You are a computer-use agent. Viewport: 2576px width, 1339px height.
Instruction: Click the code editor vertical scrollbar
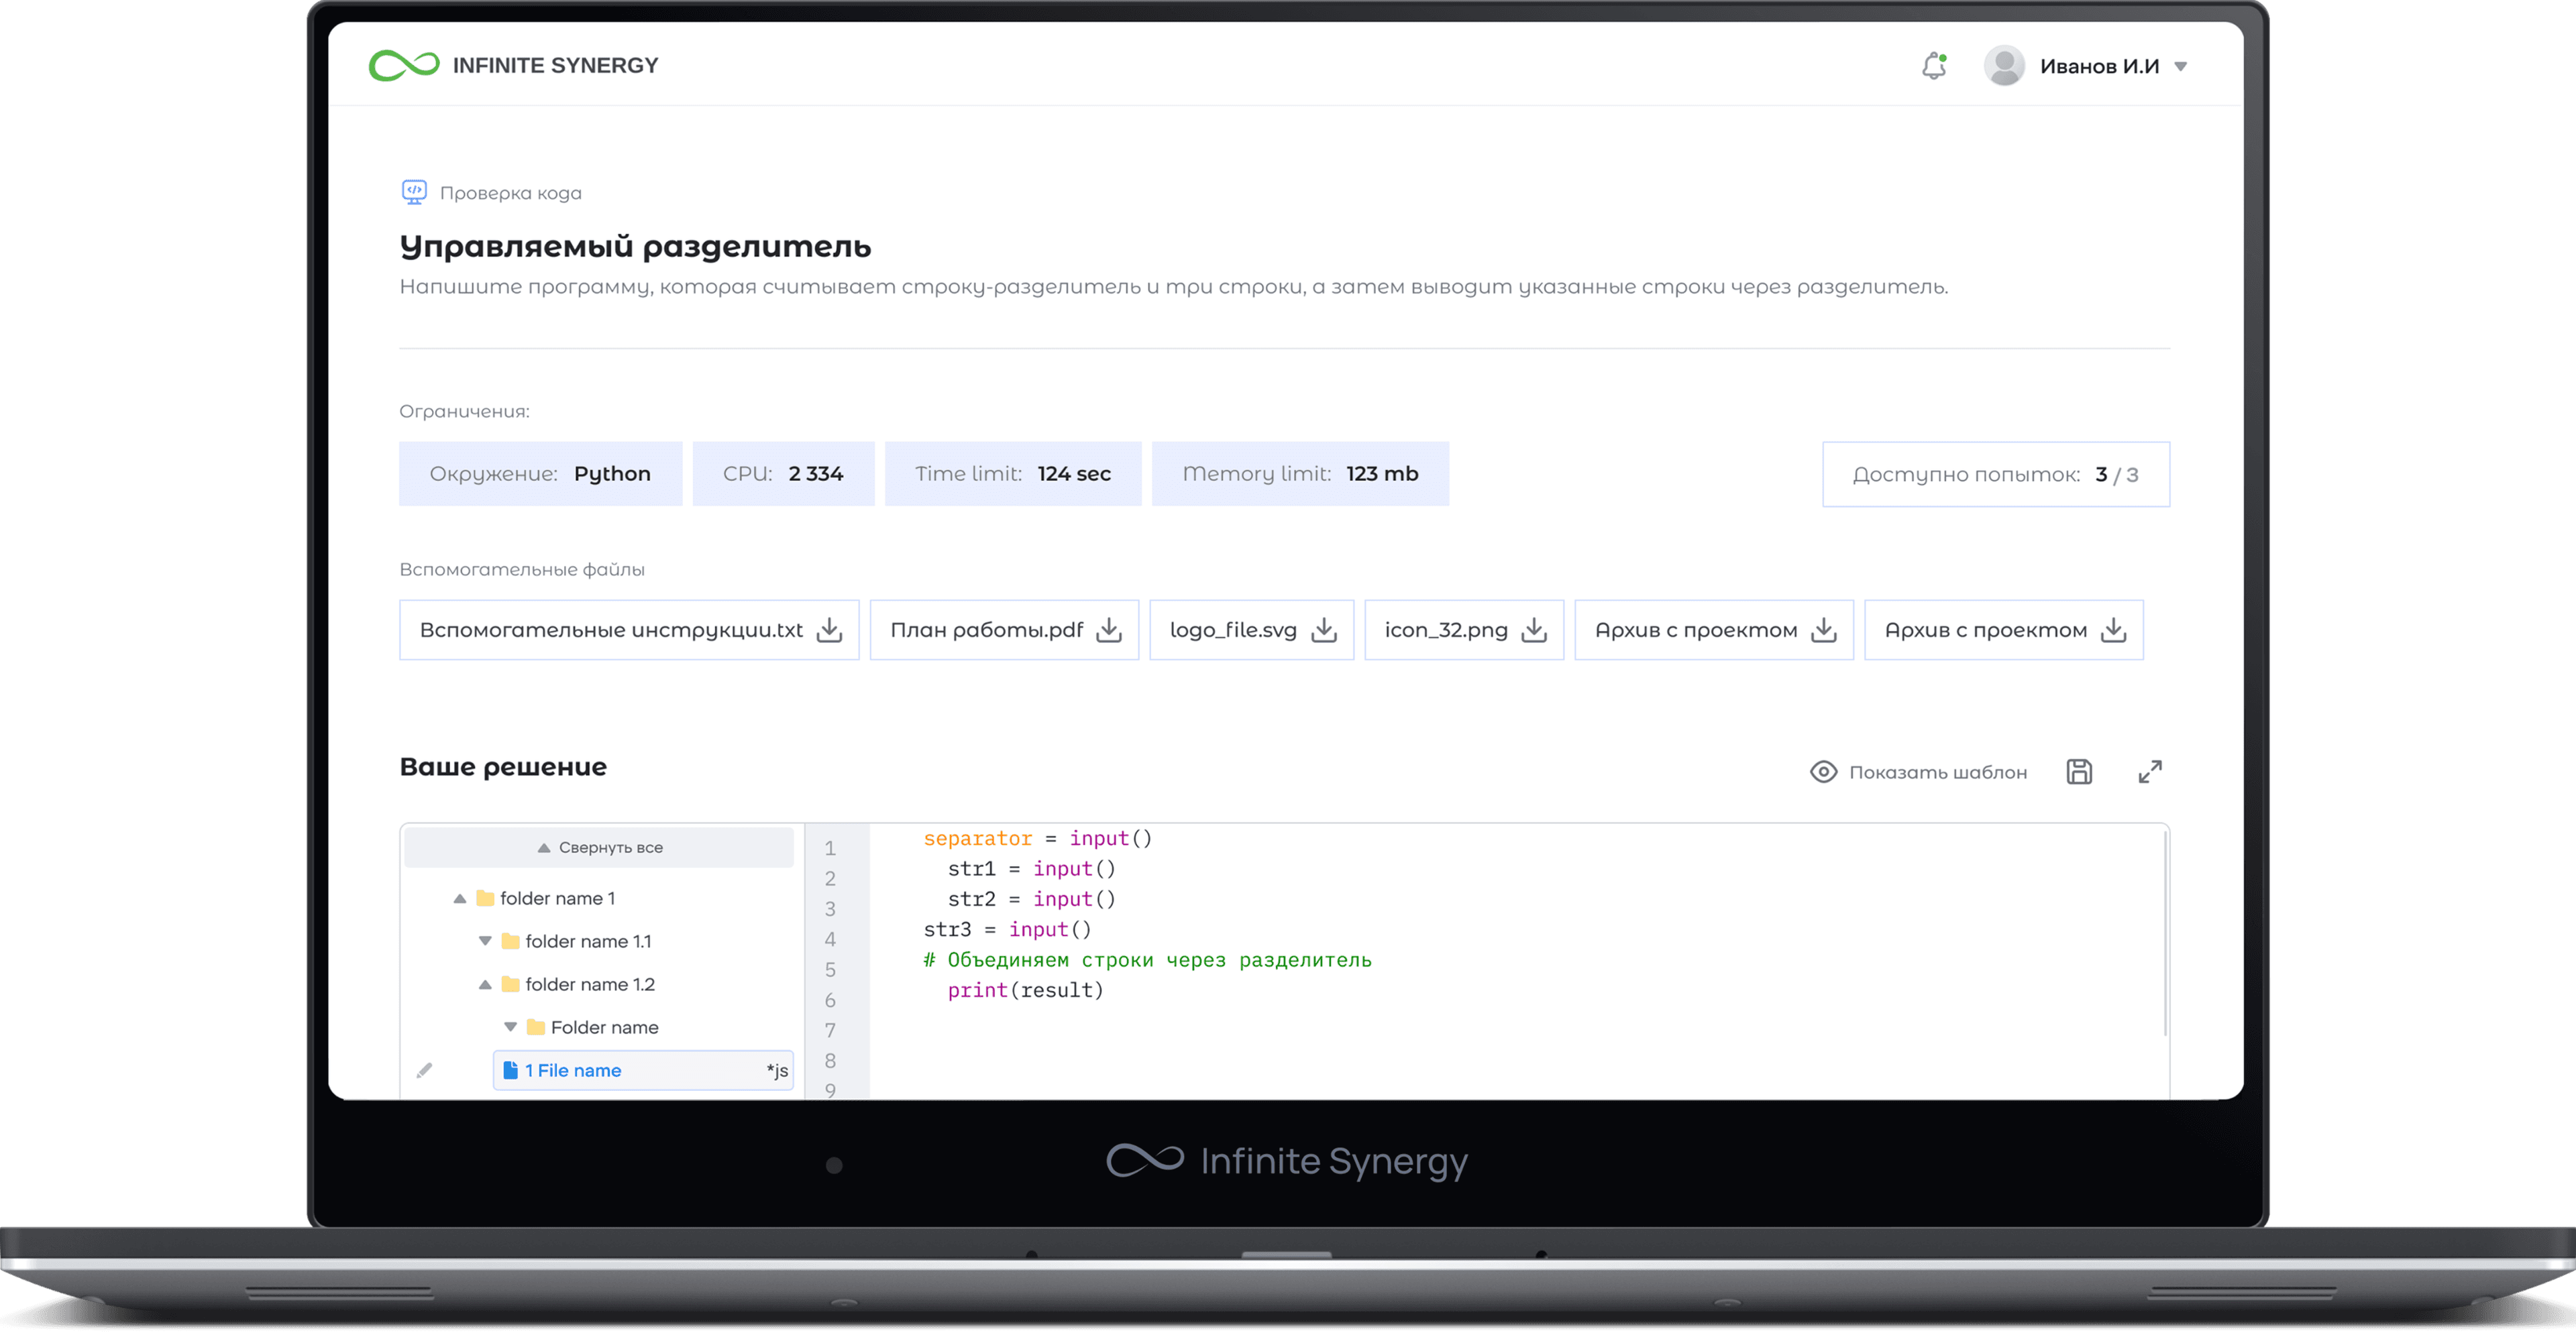tap(2165, 934)
